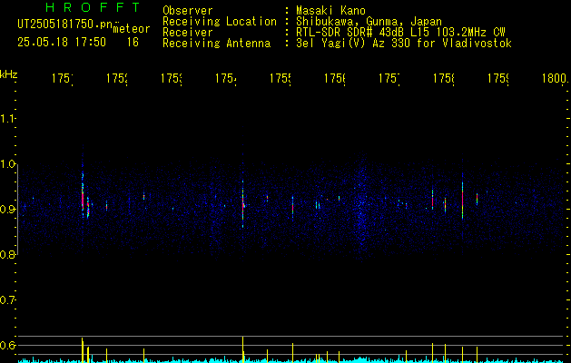The image size is (571, 363).
Task: Click the 1758 time axis label
Action: (x=444, y=78)
